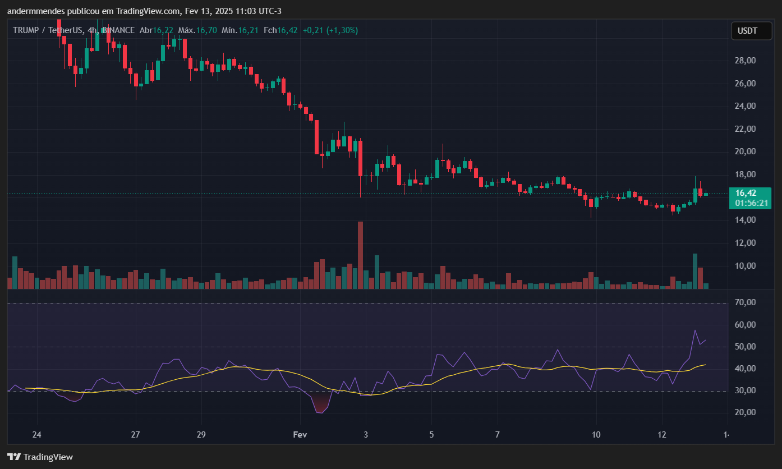Click the date label 7 on time axis
Screen dimensions: 782x469
tap(497, 435)
